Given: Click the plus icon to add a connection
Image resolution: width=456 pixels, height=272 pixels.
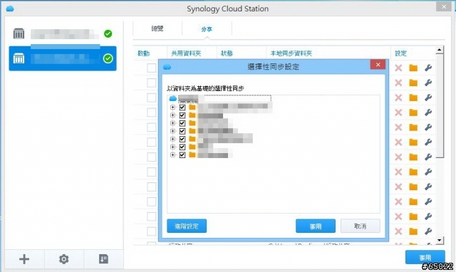Looking at the screenshot, I should tap(24, 258).
